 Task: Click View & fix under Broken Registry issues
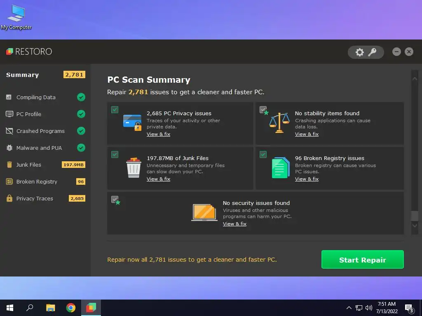point(307,179)
